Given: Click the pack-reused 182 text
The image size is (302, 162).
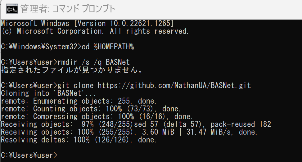Looking at the screenshot, I should click(241, 124).
